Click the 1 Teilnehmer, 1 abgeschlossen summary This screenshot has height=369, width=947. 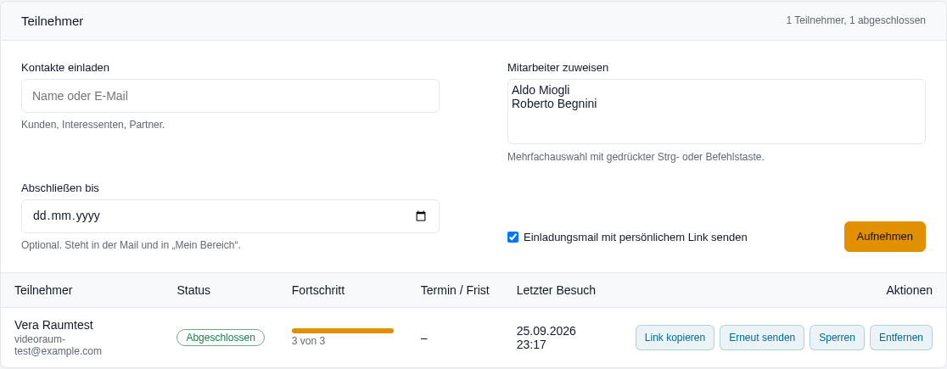tap(855, 20)
